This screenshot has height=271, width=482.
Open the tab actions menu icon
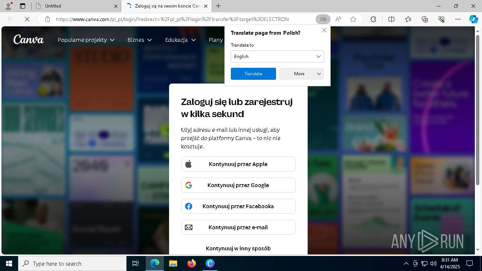point(23,6)
